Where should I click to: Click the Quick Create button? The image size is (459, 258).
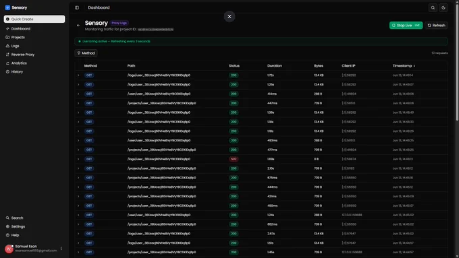(34, 19)
